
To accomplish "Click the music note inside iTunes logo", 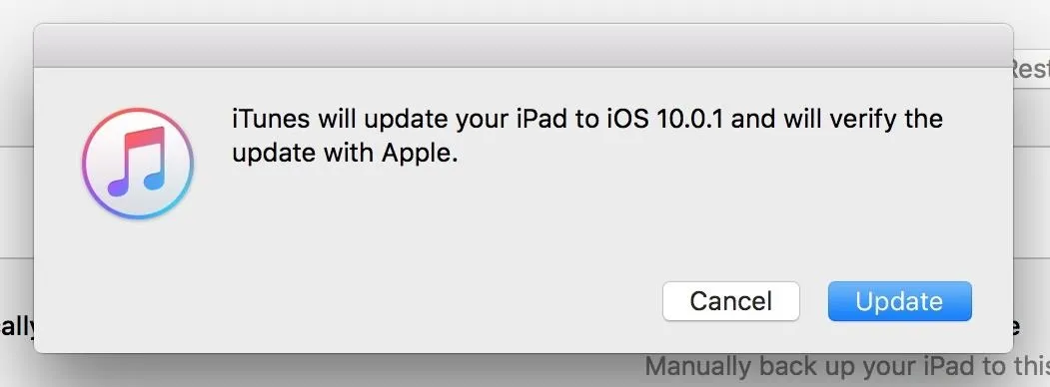I will point(137,161).
